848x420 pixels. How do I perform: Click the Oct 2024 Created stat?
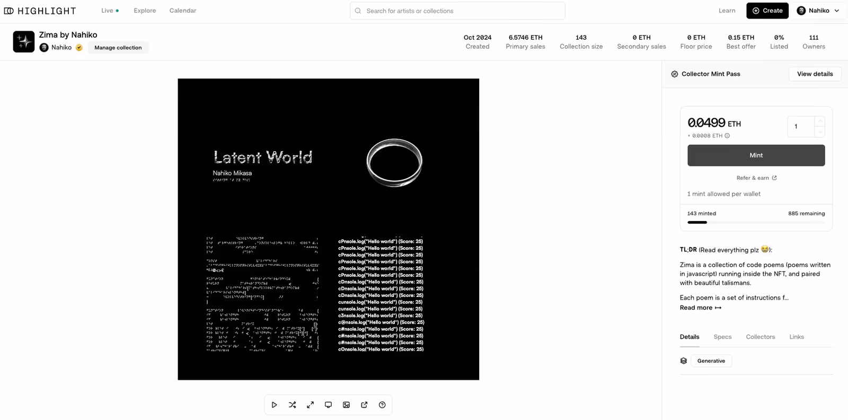478,42
